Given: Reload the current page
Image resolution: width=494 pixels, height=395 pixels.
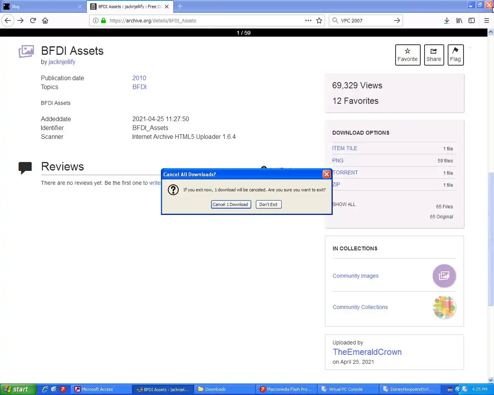Looking at the screenshot, I should 33,20.
